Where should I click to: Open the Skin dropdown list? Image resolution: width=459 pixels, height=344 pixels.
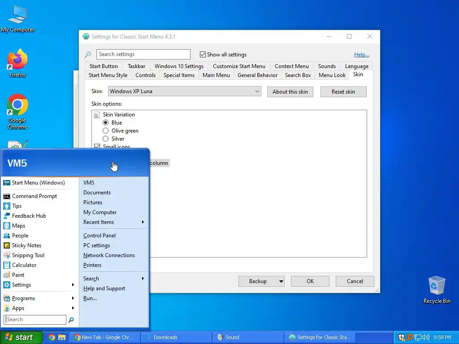pyautogui.click(x=184, y=91)
